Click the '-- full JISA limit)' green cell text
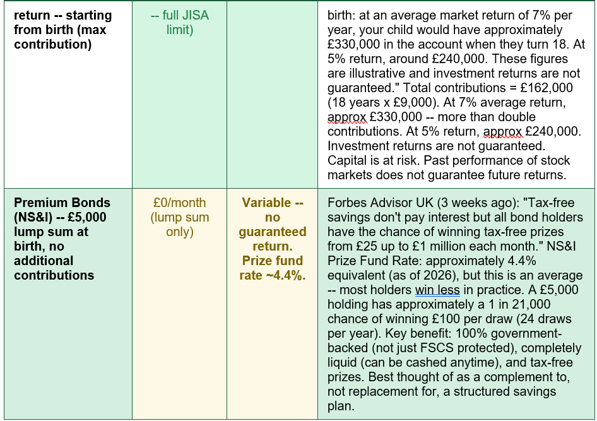597x421 pixels. click(180, 23)
